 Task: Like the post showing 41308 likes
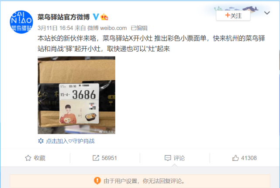coord(245,158)
